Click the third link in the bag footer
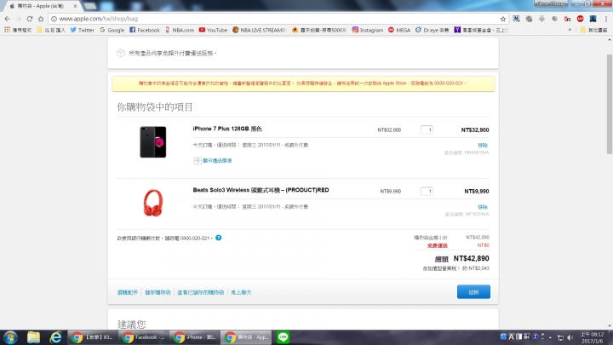 [x=201, y=292]
